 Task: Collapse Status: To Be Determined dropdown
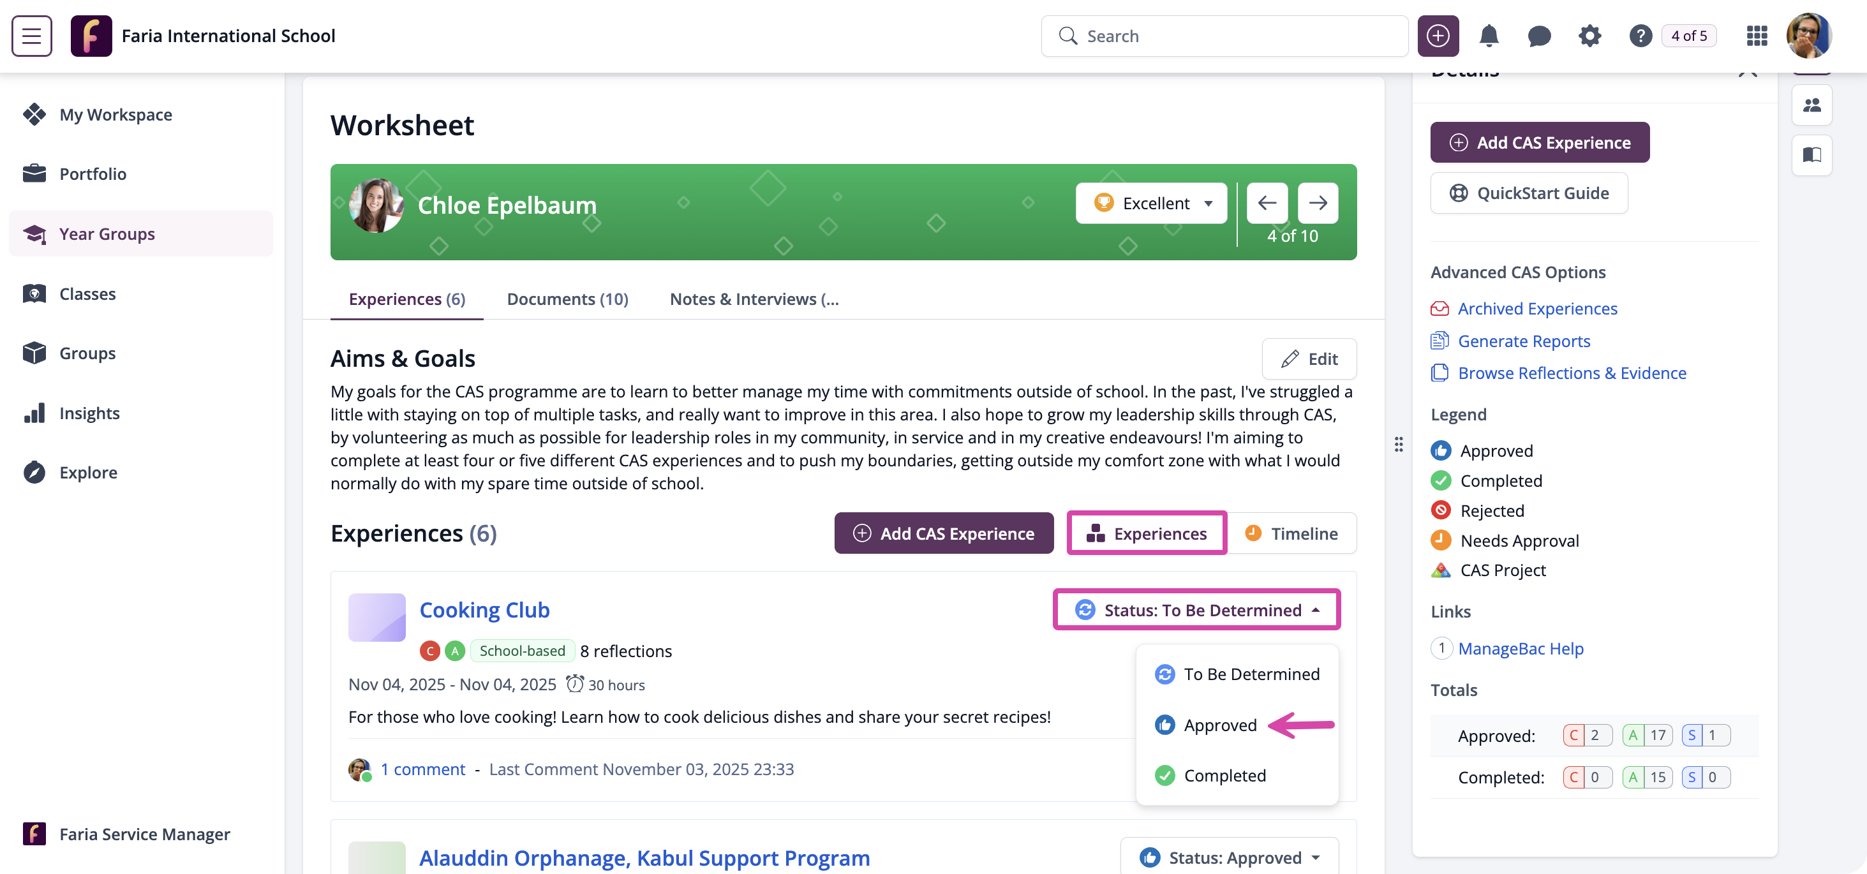pyautogui.click(x=1196, y=609)
